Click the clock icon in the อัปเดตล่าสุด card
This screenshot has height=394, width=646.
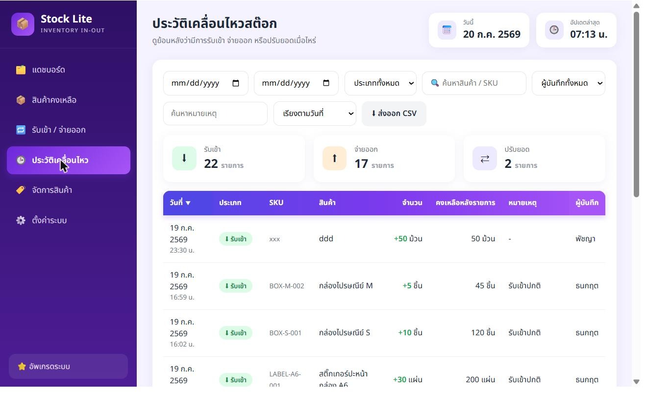pos(554,30)
